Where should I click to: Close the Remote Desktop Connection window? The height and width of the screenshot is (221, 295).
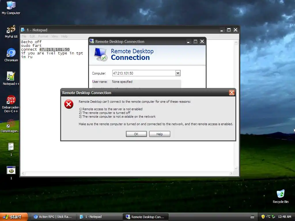pos(202,41)
